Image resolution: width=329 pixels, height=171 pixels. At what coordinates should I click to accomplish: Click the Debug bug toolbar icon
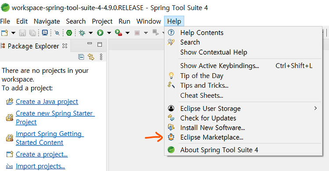[82, 33]
